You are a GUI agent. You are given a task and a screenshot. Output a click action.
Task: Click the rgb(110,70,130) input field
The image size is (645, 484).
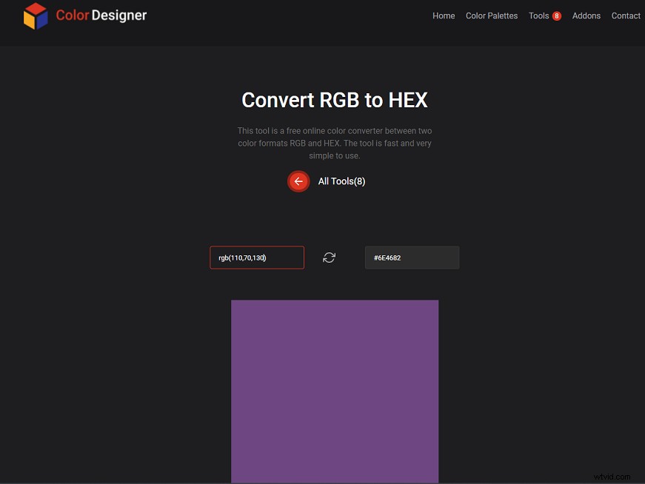pos(256,257)
